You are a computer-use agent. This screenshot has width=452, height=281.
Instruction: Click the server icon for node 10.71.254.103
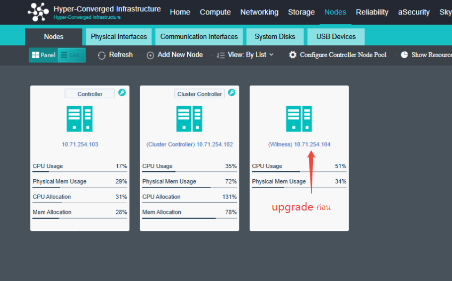[x=79, y=119]
